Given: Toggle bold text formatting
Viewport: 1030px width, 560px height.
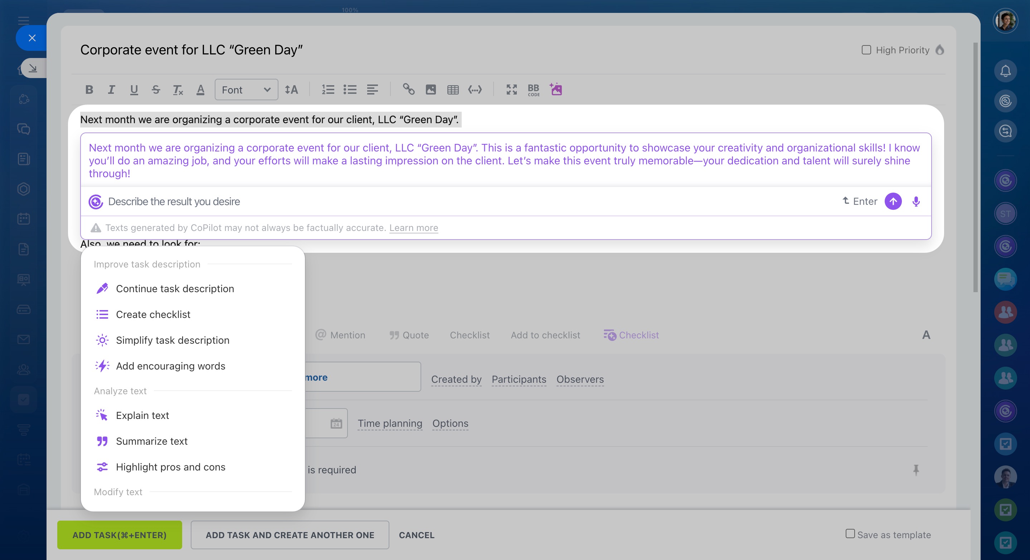Looking at the screenshot, I should pyautogui.click(x=89, y=90).
